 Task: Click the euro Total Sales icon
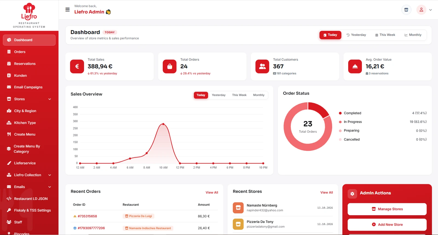(77, 66)
